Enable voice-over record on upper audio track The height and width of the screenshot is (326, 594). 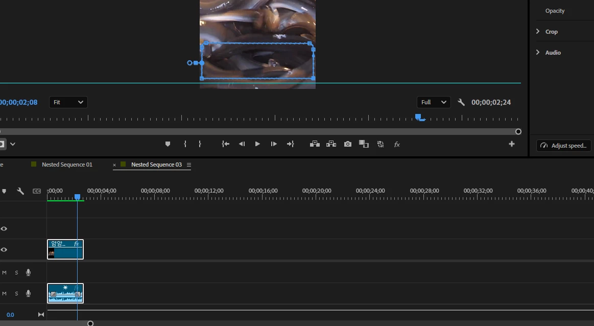coord(29,272)
